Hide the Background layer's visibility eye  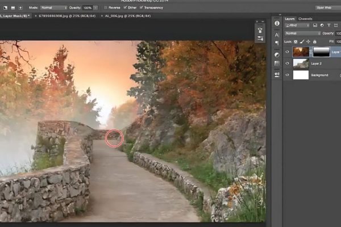coord(286,75)
